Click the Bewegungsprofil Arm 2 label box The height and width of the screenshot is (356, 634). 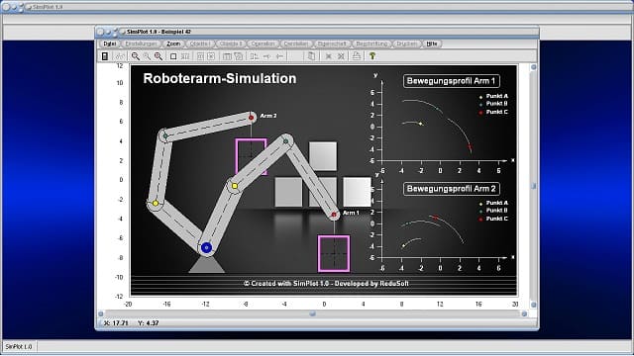(x=452, y=189)
